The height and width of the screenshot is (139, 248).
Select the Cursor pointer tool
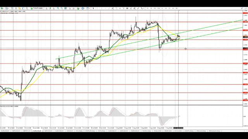[93, 8]
